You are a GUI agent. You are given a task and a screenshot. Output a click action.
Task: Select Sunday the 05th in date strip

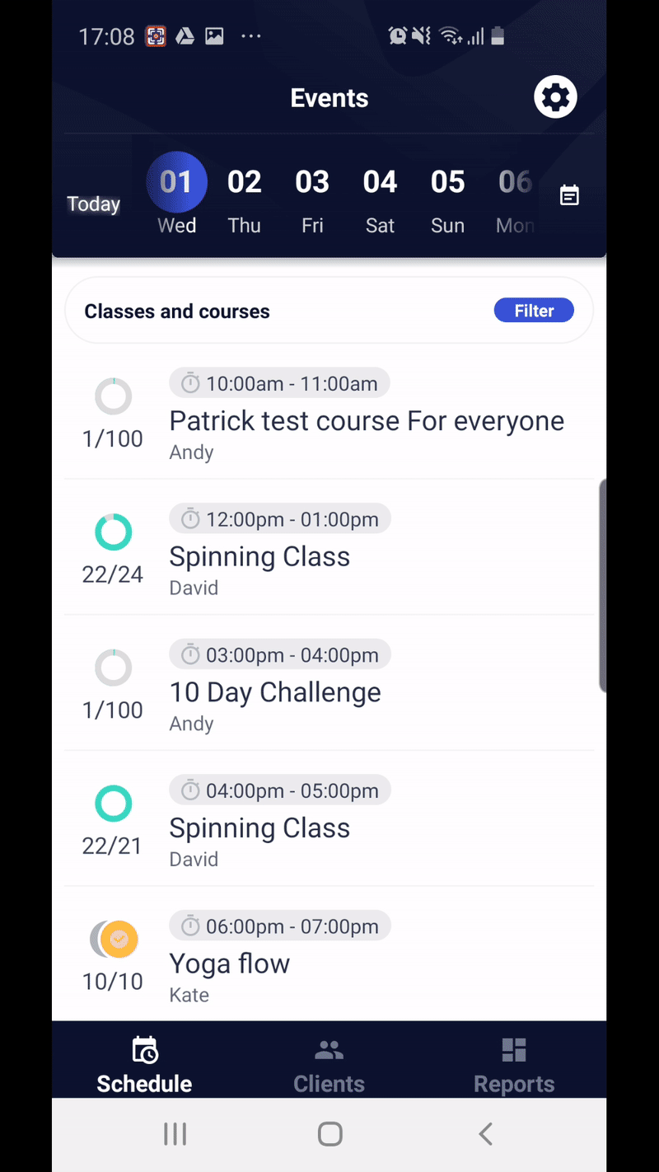[x=447, y=195]
